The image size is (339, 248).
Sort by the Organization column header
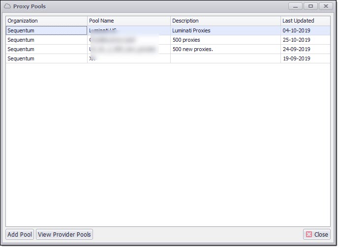tap(46, 21)
